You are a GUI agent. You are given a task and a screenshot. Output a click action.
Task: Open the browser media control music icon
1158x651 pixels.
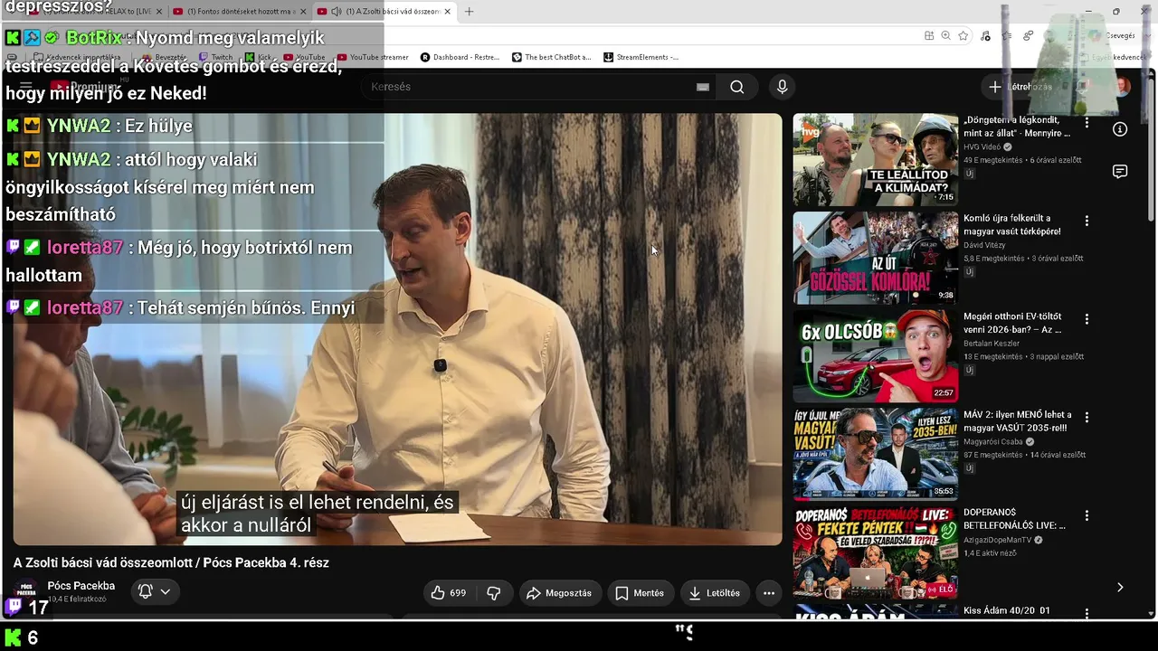point(985,35)
